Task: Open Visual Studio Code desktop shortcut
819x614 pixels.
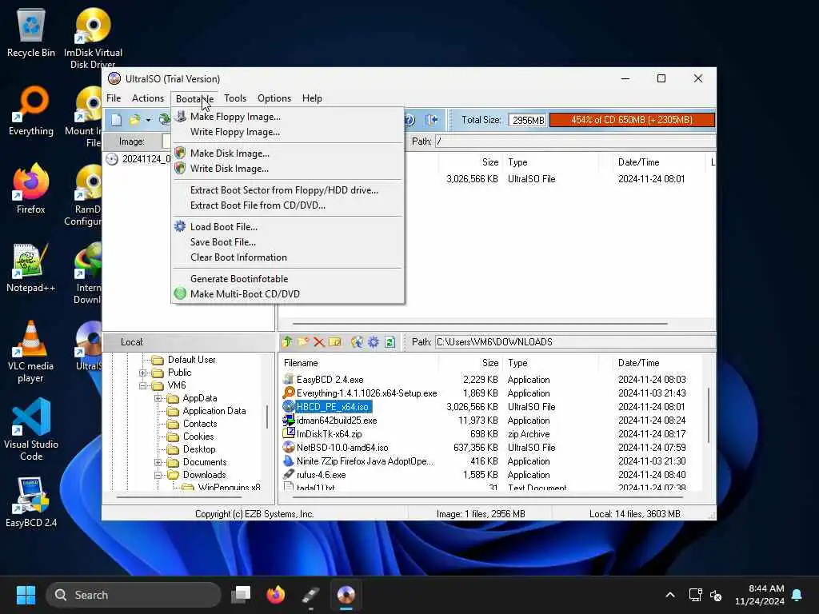Action: [31, 429]
